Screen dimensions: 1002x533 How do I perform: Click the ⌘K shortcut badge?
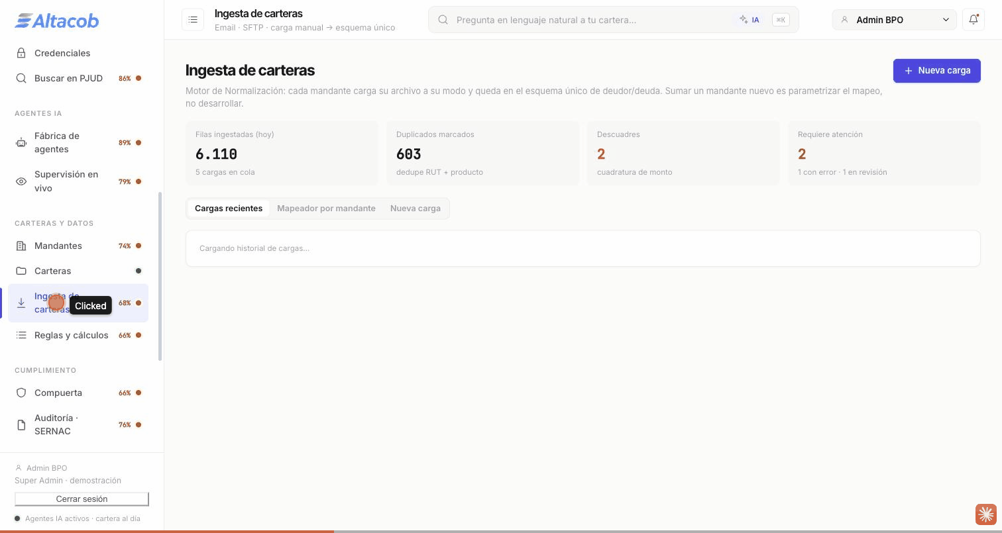click(x=781, y=20)
